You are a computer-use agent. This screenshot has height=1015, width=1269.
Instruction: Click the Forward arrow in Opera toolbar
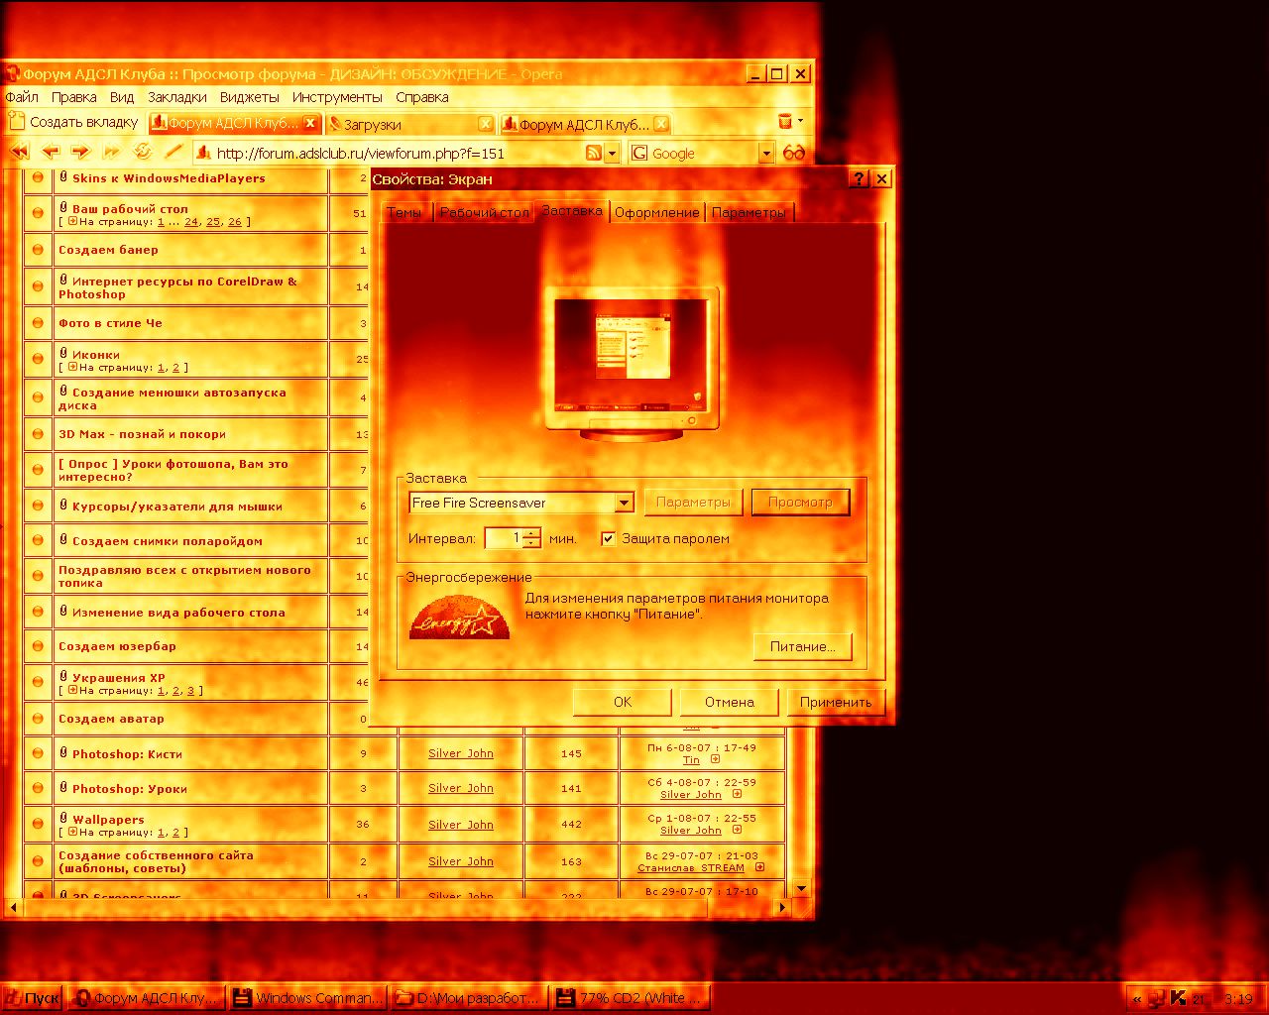(80, 152)
